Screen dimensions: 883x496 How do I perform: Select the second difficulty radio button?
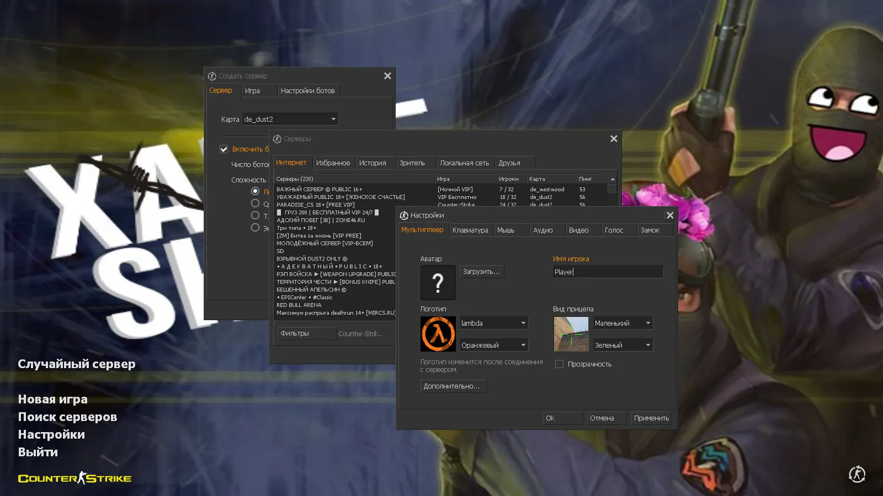[x=255, y=203]
